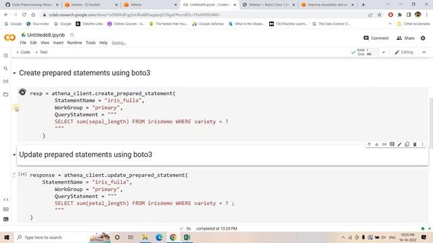Image resolution: width=433 pixels, height=243 pixels.
Task: Stop the running create_prepared_statement cell
Action: click(x=22, y=92)
